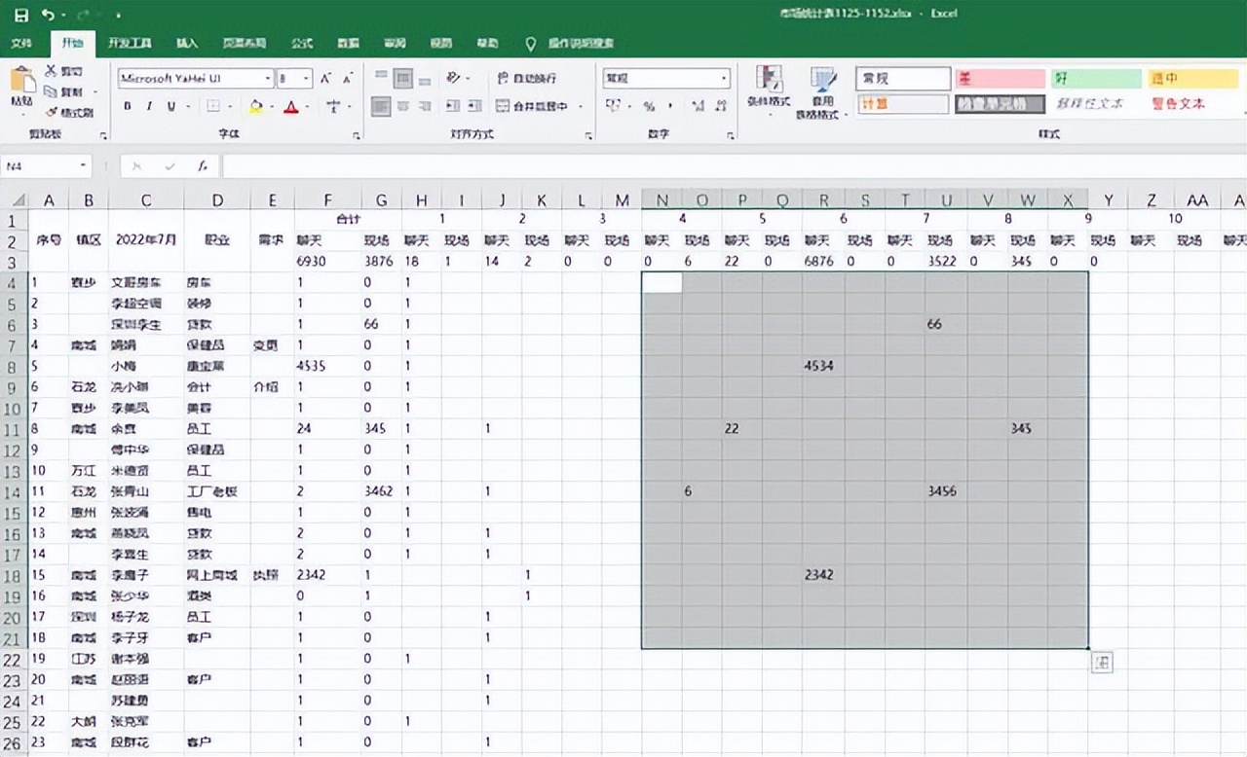Toggle align left
The image size is (1247, 757).
(x=381, y=106)
